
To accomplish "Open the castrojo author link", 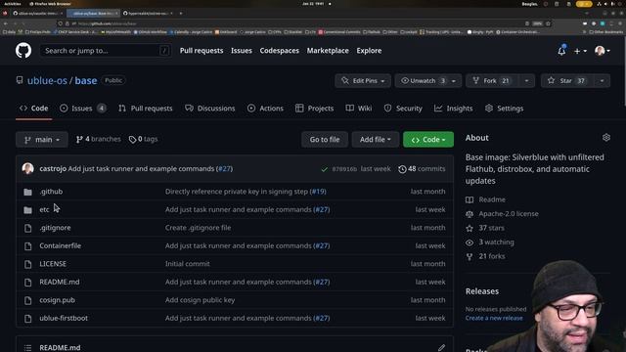I will [53, 168].
